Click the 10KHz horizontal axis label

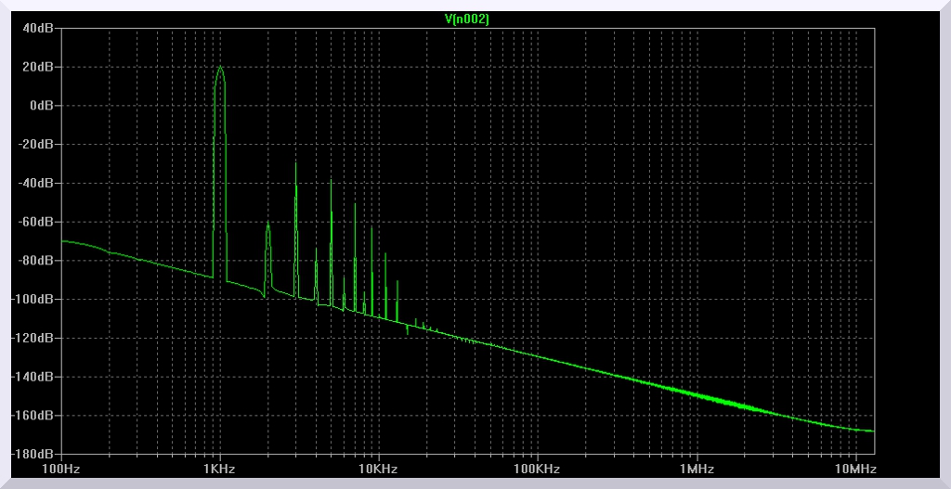pyautogui.click(x=378, y=470)
